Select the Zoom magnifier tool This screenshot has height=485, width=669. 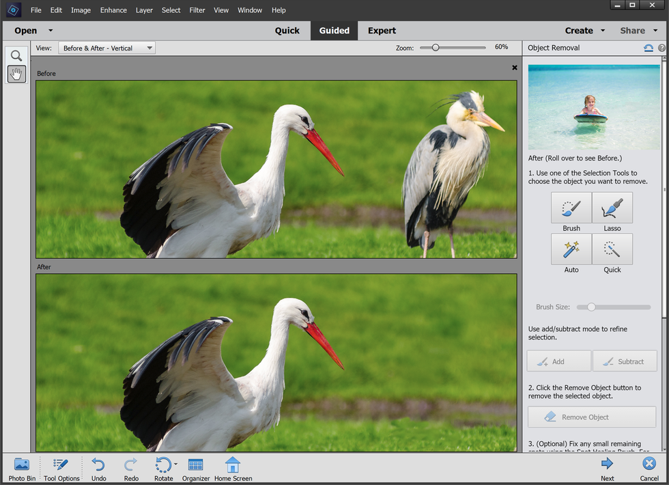(16, 56)
